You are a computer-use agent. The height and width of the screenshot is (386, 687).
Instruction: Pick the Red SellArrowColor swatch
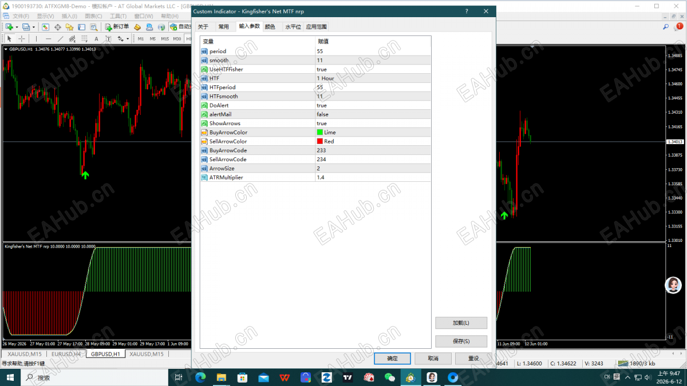tap(320, 141)
